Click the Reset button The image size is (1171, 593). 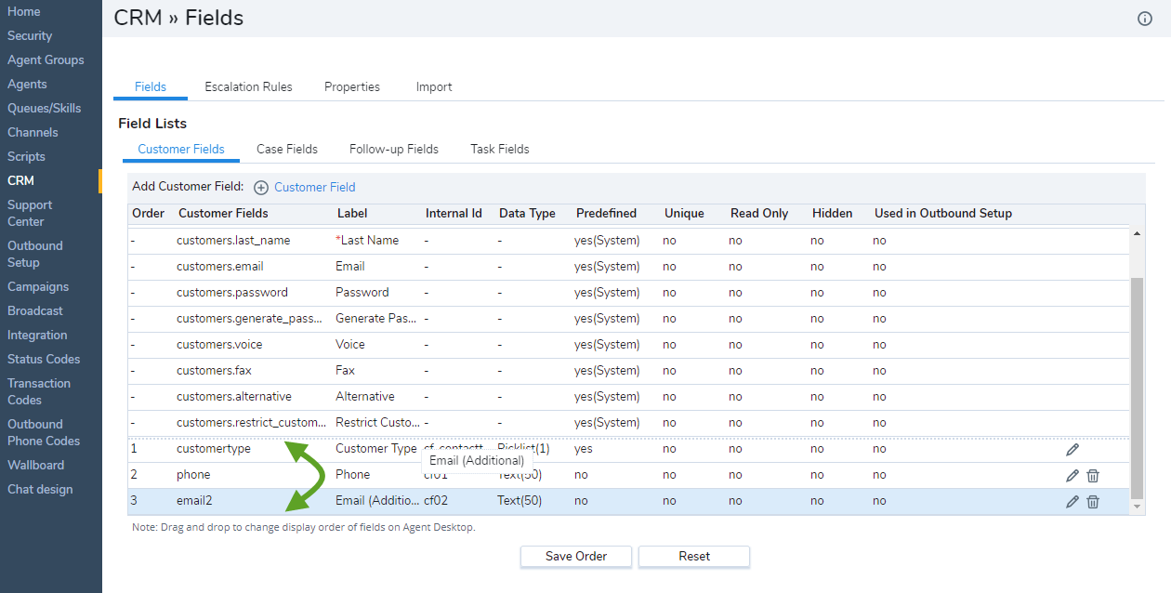pyautogui.click(x=694, y=556)
